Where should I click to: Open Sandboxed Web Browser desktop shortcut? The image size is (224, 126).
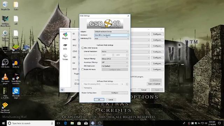click(x=5, y=107)
